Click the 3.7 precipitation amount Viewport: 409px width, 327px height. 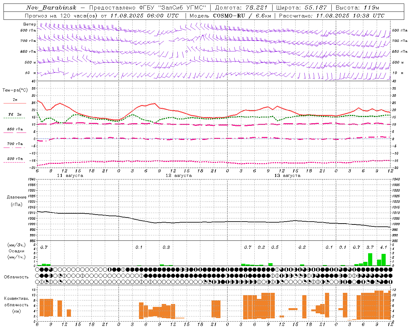(x=370, y=247)
